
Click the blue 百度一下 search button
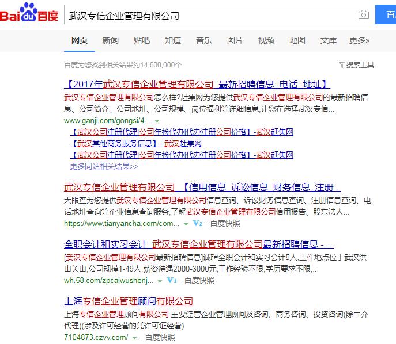[386, 14]
